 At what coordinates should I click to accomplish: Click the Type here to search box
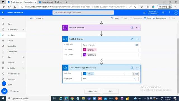point(29,98)
